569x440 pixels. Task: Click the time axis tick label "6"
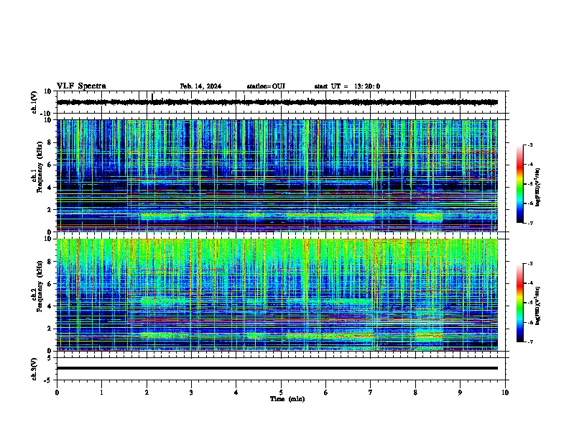(326, 393)
